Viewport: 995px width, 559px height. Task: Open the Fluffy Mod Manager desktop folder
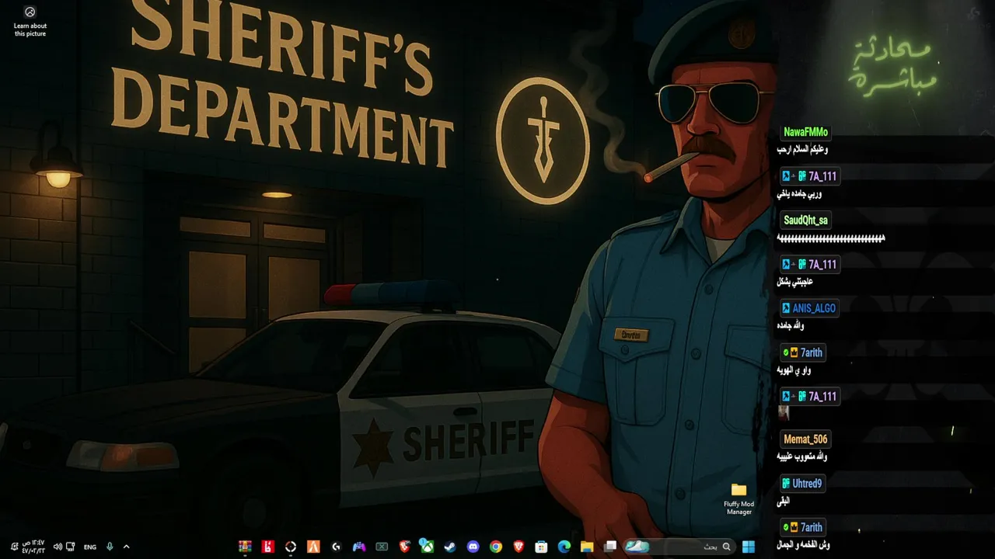pyautogui.click(x=738, y=498)
